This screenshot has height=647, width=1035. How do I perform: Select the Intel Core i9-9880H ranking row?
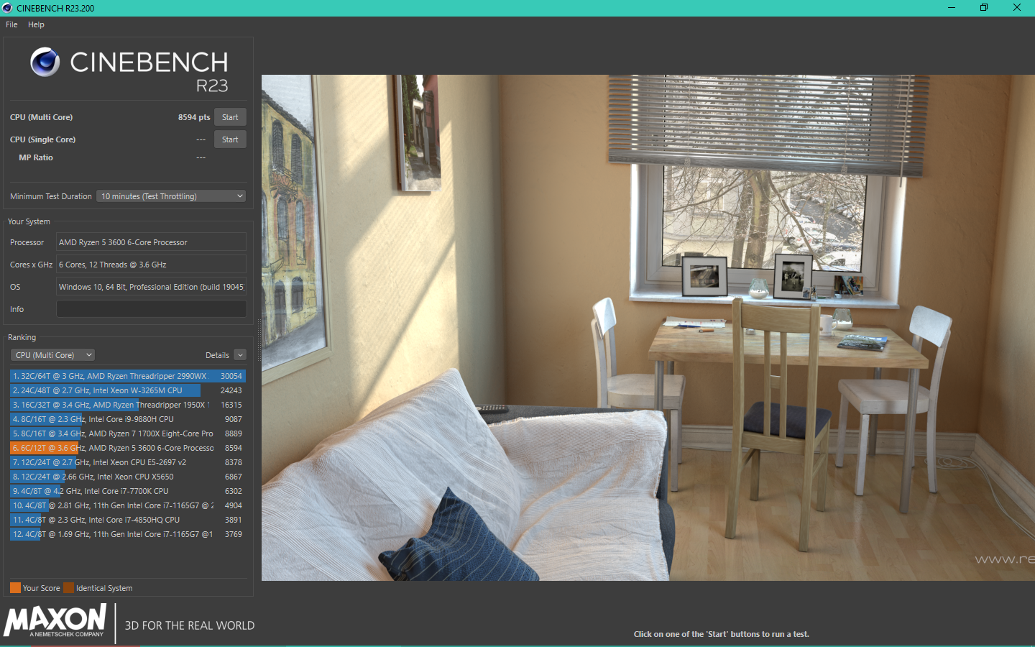[128, 419]
